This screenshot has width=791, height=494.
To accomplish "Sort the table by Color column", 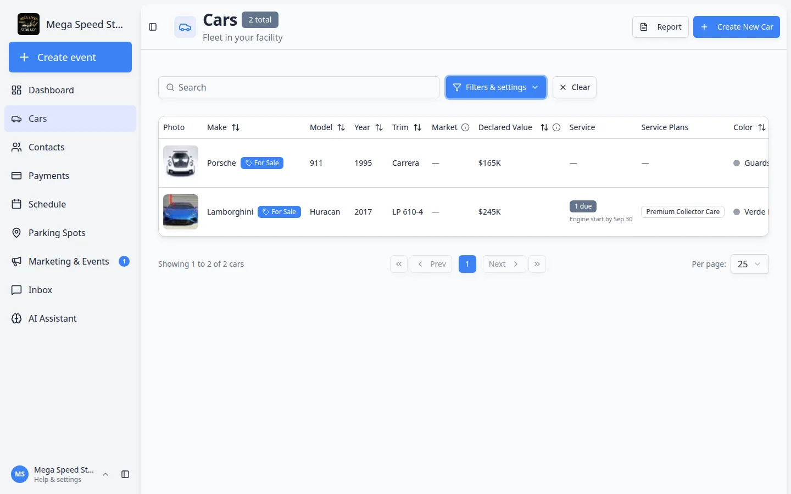I will click(762, 127).
